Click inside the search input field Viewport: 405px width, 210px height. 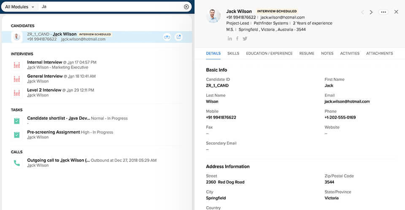point(110,7)
